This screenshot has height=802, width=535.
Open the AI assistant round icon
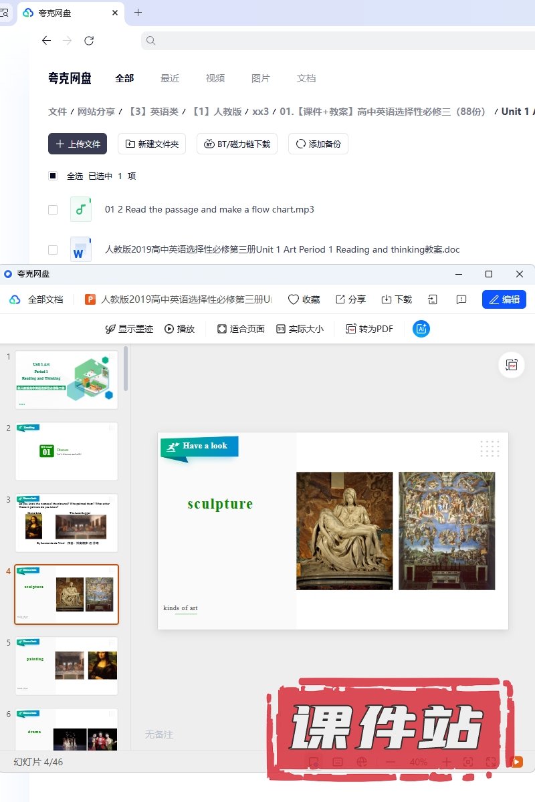pyautogui.click(x=421, y=329)
